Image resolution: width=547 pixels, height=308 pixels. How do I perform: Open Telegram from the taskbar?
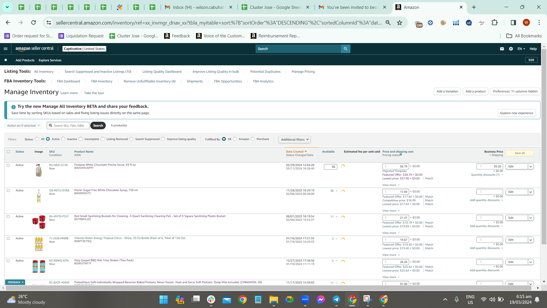(336, 299)
